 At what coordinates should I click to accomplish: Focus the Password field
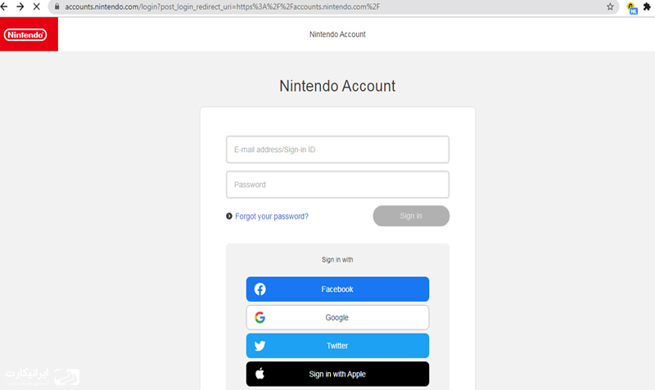(x=337, y=184)
